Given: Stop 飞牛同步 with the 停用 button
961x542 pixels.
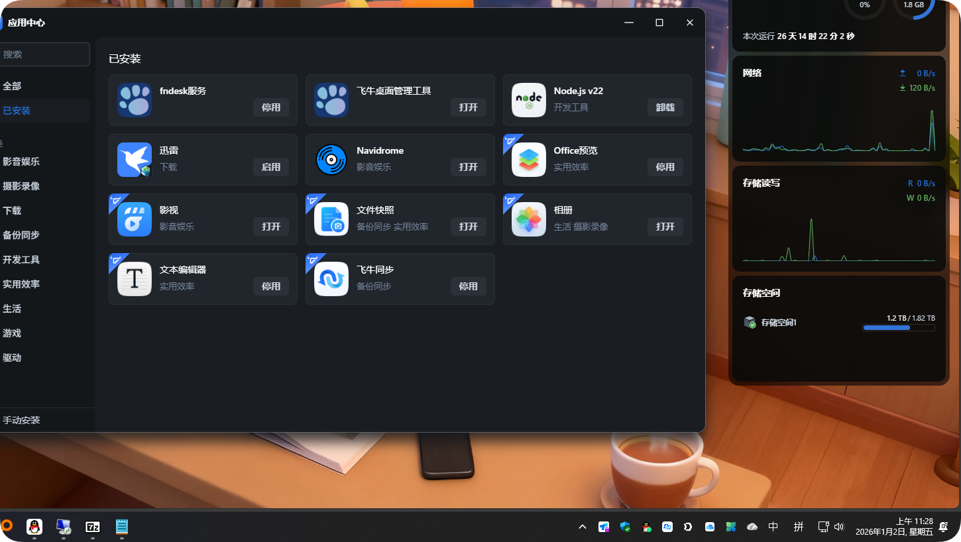Looking at the screenshot, I should click(469, 286).
